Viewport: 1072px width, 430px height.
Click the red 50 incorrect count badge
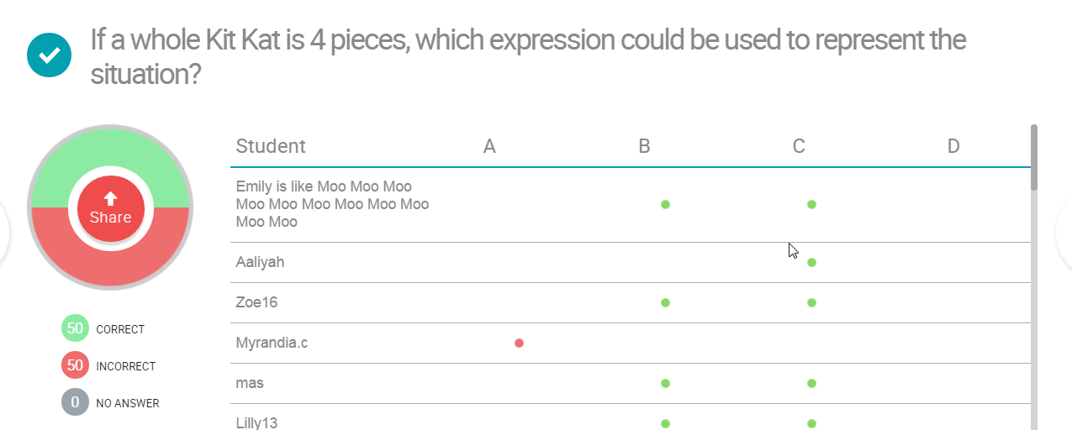(x=75, y=365)
